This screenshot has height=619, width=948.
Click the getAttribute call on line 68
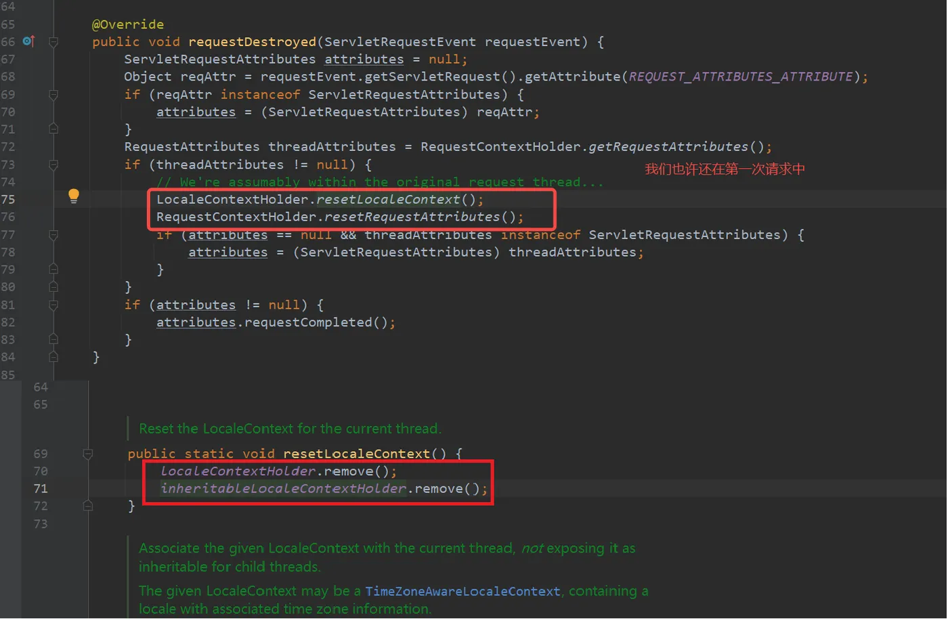click(x=573, y=77)
